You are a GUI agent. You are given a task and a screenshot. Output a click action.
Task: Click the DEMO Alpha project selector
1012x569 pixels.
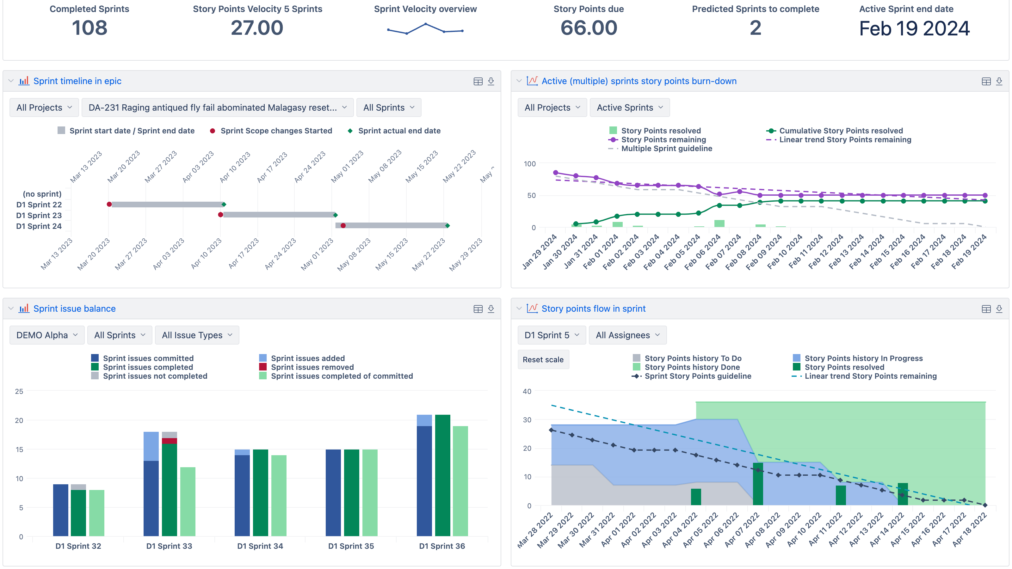pyautogui.click(x=46, y=335)
